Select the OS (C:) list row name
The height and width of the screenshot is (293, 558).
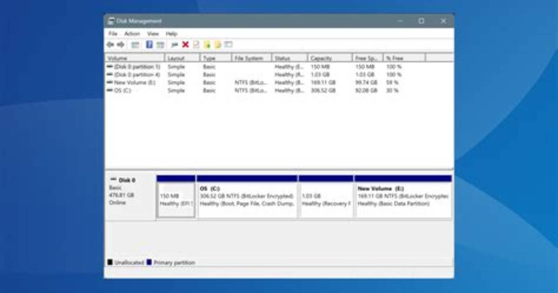[122, 91]
